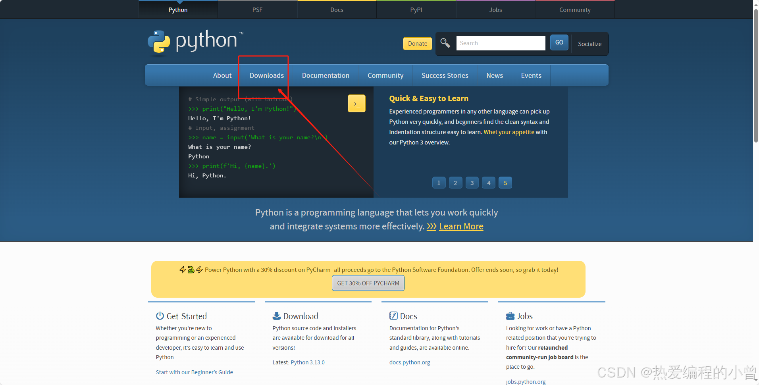Open the Events menu
The image size is (759, 385).
tap(531, 75)
